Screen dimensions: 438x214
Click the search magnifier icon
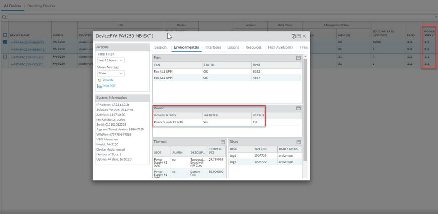[x=4, y=17]
